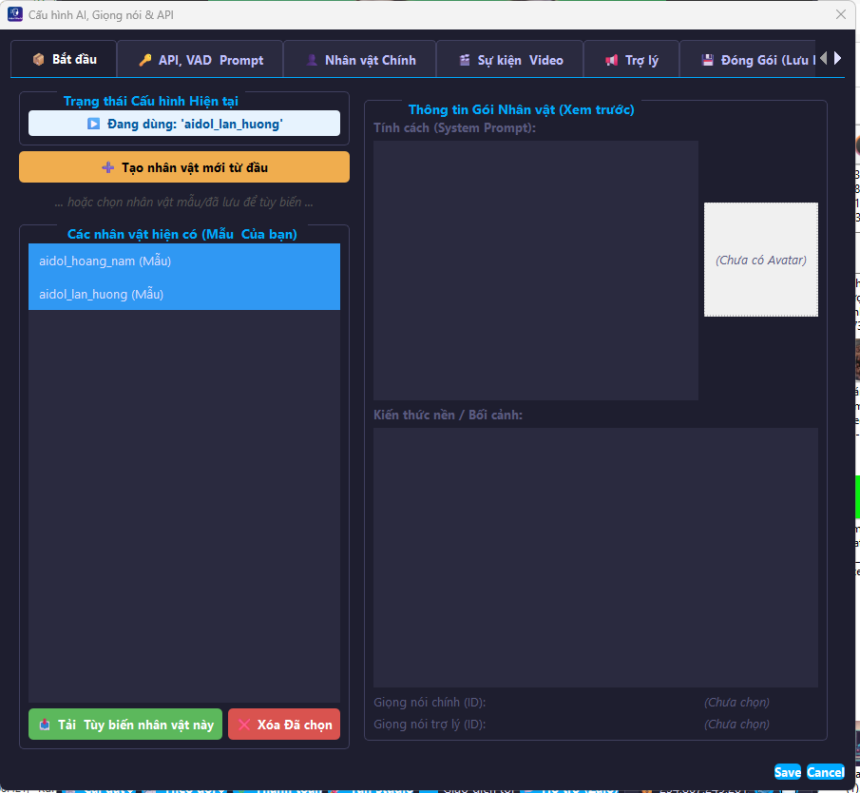Viewport: 860px width, 793px height.
Task: Click the key icon on API, VAD Prompt tab
Action: (144, 60)
